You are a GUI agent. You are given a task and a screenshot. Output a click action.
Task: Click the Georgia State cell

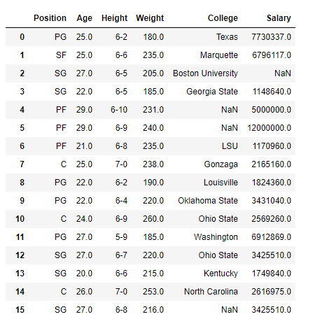(212, 92)
